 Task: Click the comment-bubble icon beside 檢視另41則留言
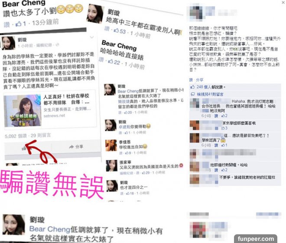click(192, 94)
